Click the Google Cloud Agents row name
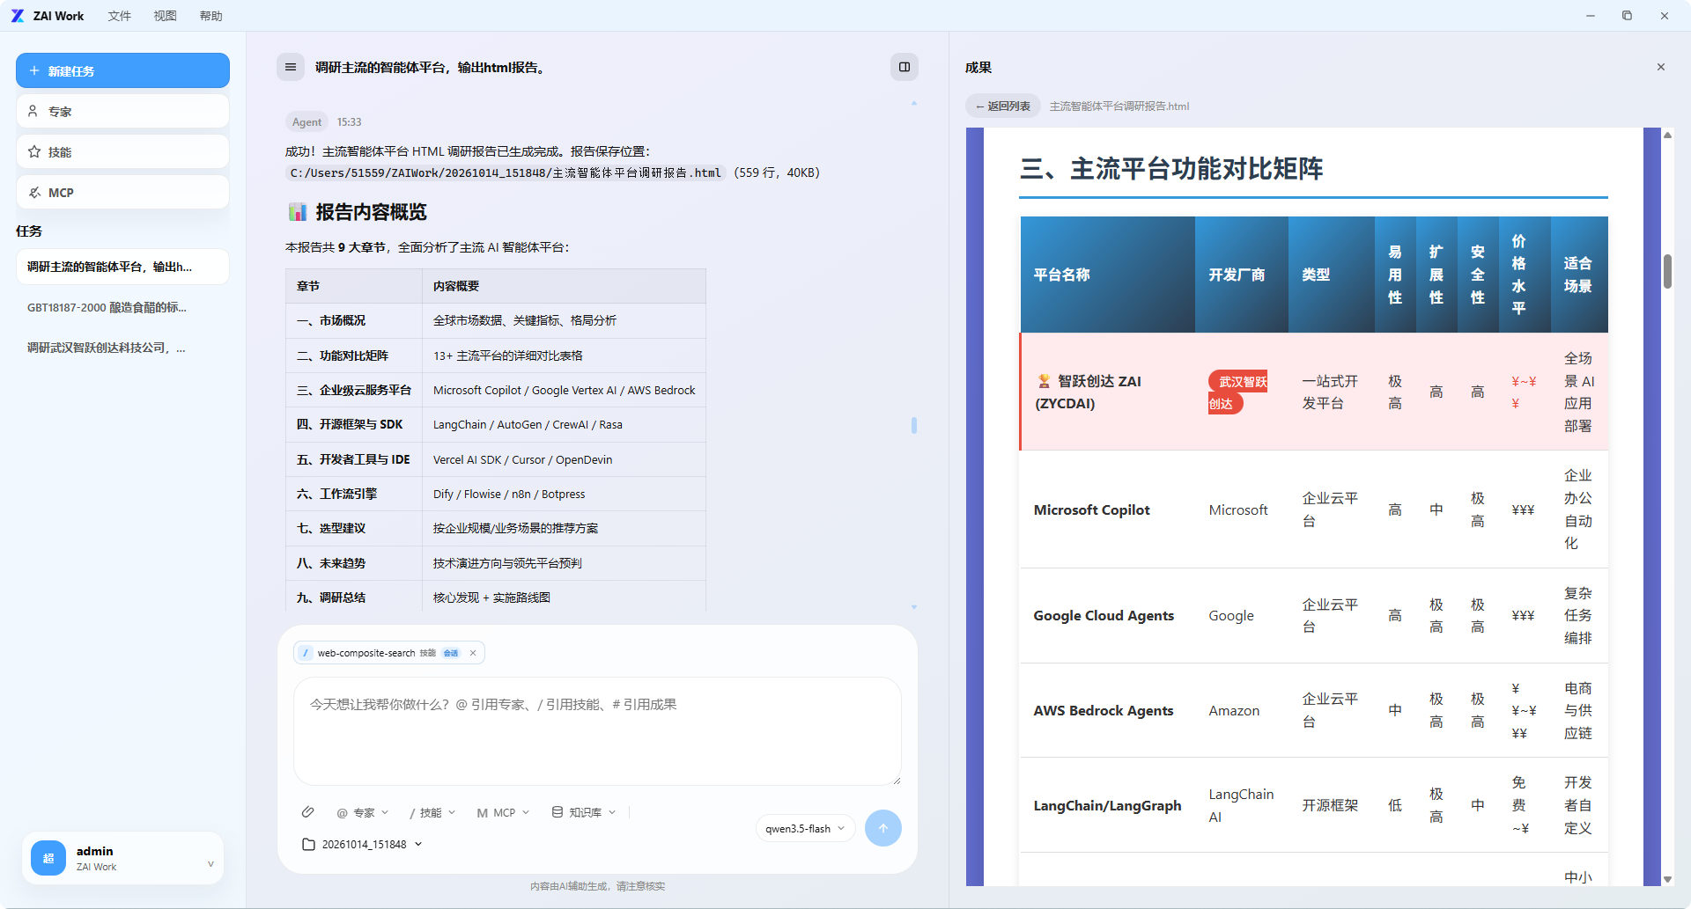This screenshot has width=1691, height=909. [x=1104, y=615]
